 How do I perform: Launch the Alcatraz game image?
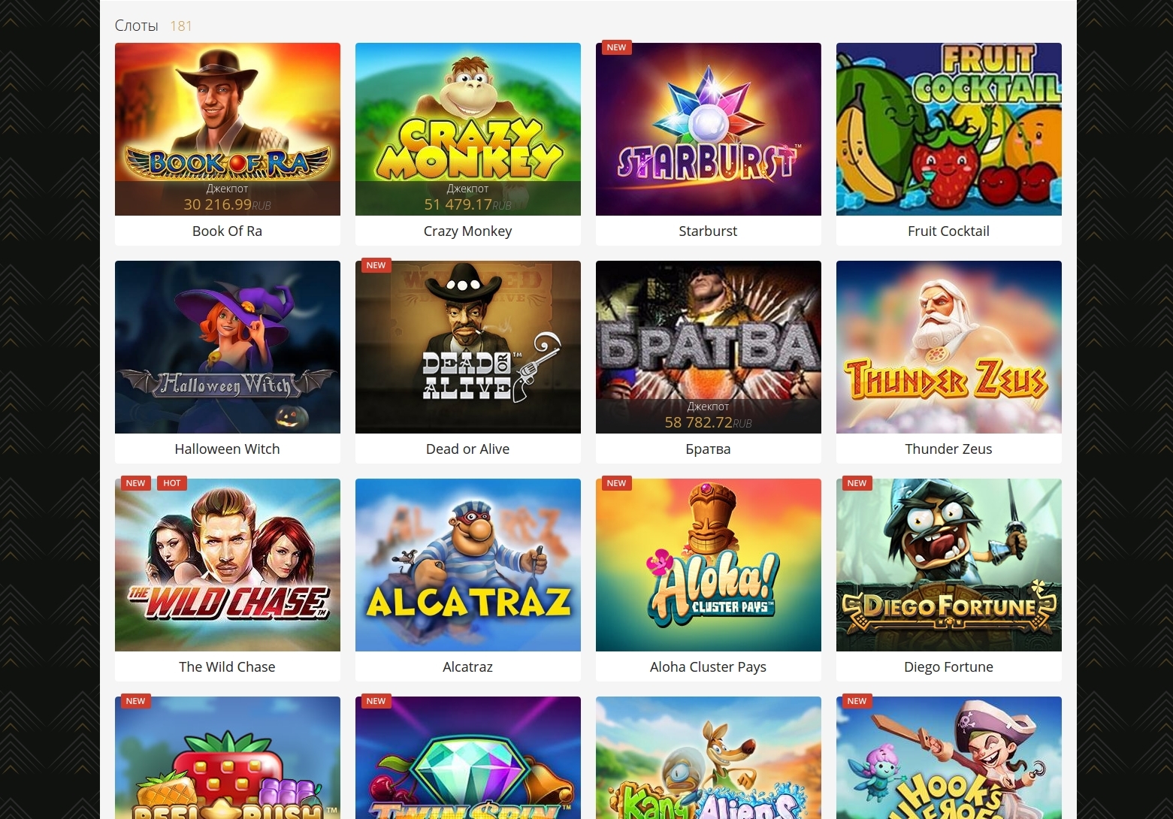[x=467, y=565]
